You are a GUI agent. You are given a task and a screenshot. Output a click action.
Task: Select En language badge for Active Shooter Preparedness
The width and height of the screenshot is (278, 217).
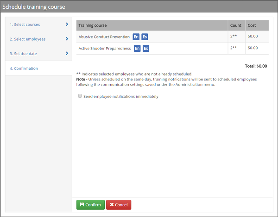[x=137, y=49]
